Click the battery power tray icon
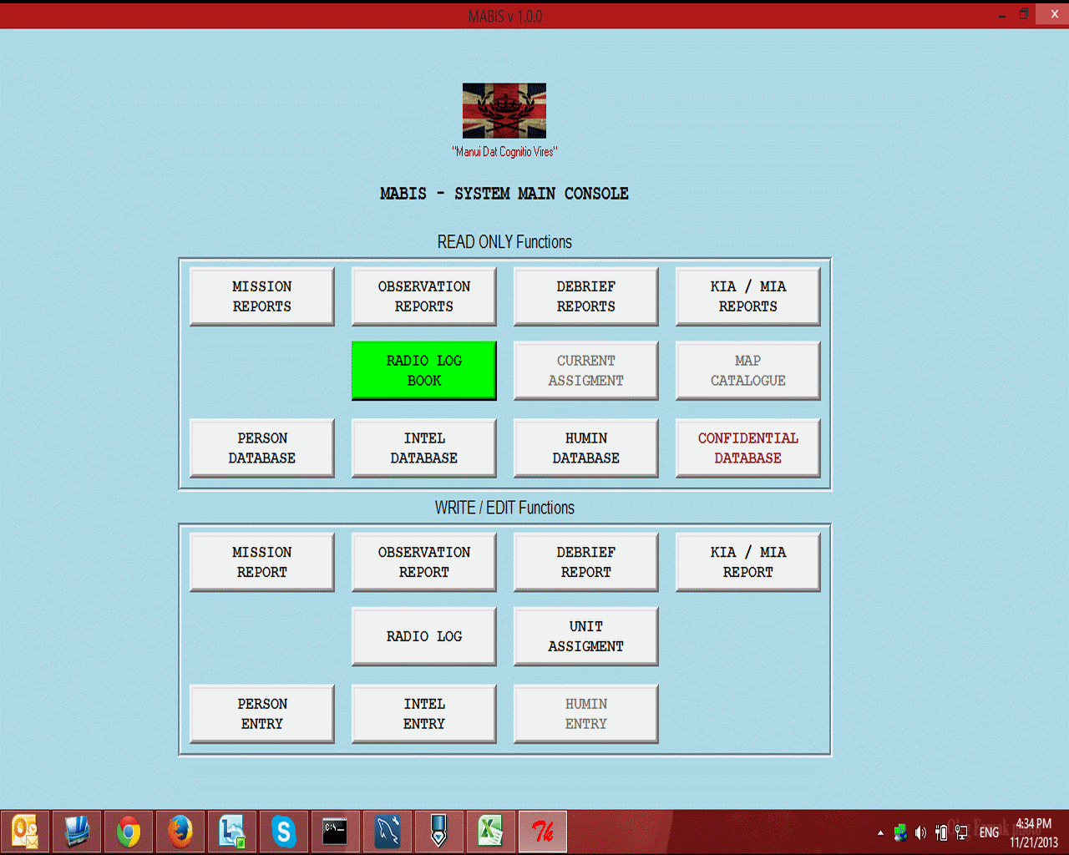1069x855 pixels. pyautogui.click(x=941, y=832)
